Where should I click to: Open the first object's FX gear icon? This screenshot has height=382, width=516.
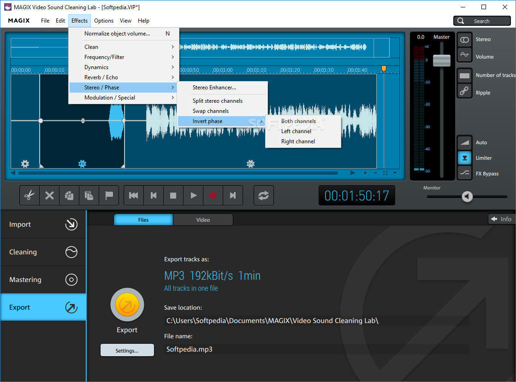(82, 164)
